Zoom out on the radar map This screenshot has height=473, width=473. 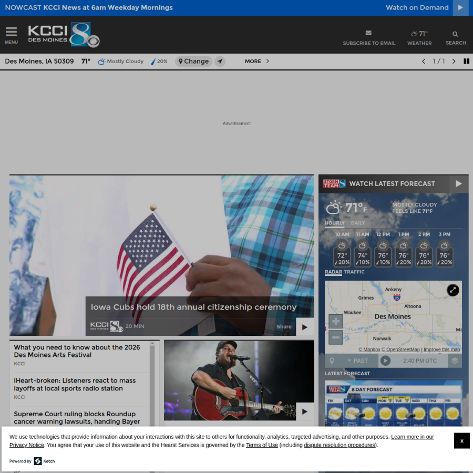coord(335,337)
